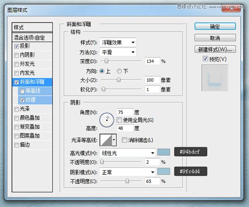Click the 确定 OK button
The width and height of the screenshot is (249, 207).
click(215, 26)
